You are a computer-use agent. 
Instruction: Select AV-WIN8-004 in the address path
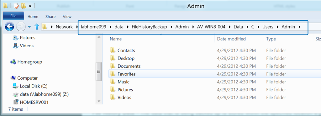coord(211,27)
